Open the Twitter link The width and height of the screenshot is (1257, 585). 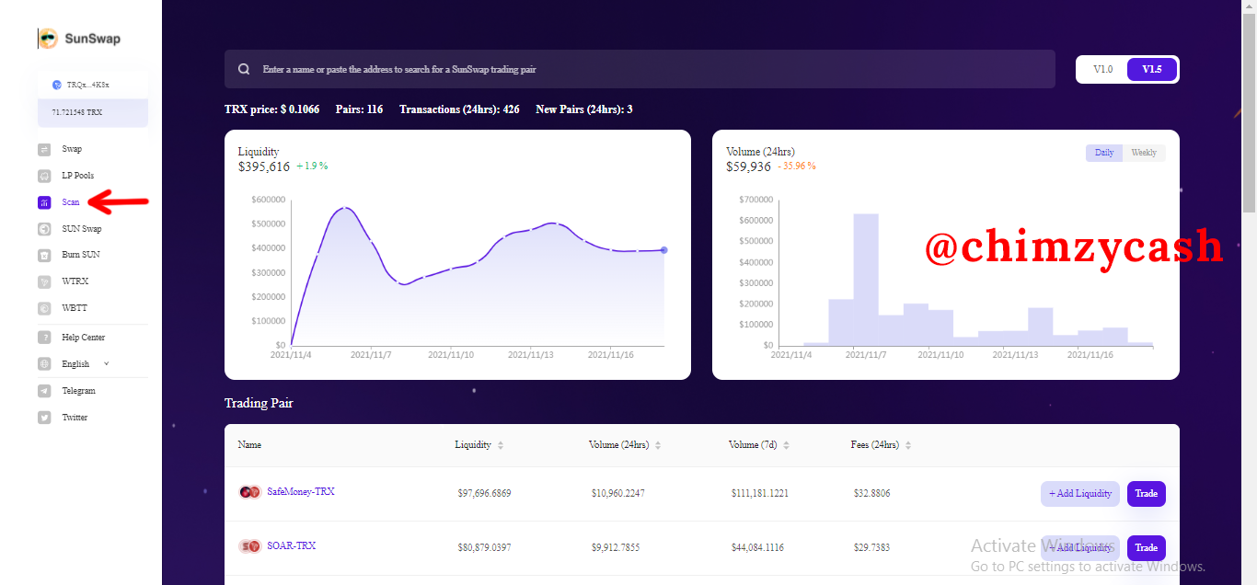(75, 418)
